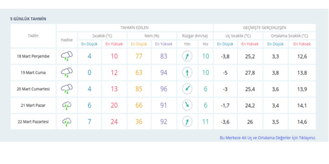The height and width of the screenshot is (164, 329).
Task: Click wind direction arrow for 18 Mart Perşembe
Action: click(x=187, y=56)
